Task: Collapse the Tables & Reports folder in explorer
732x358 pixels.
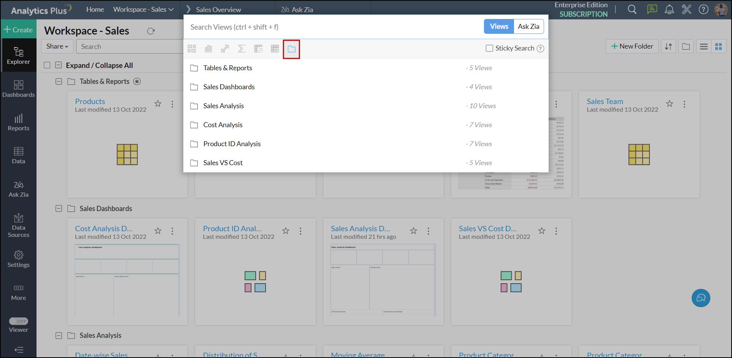Action: (59, 81)
